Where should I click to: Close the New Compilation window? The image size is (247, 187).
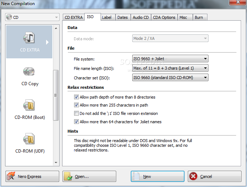coord(238,2)
